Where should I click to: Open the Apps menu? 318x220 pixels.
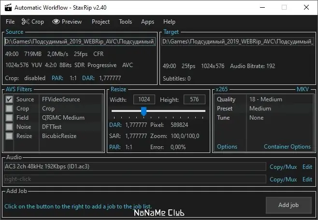click(x=147, y=21)
